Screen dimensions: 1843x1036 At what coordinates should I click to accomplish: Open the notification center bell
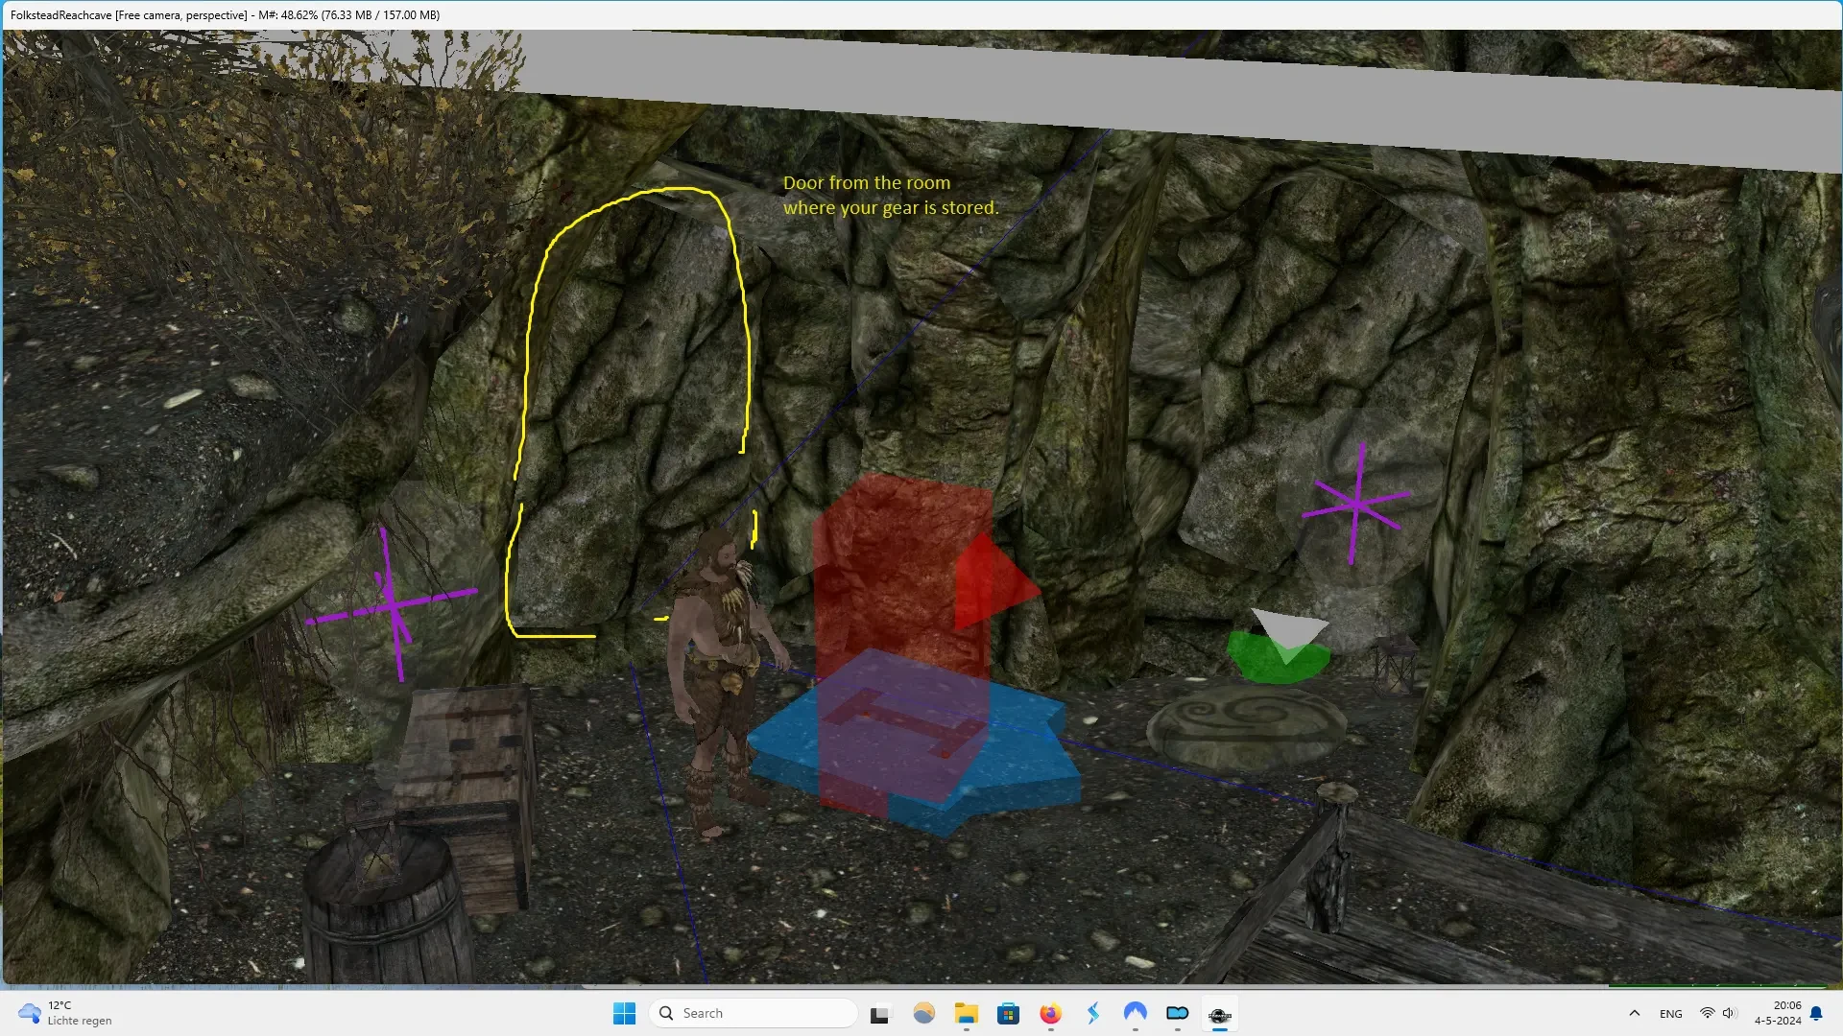coord(1816,1013)
